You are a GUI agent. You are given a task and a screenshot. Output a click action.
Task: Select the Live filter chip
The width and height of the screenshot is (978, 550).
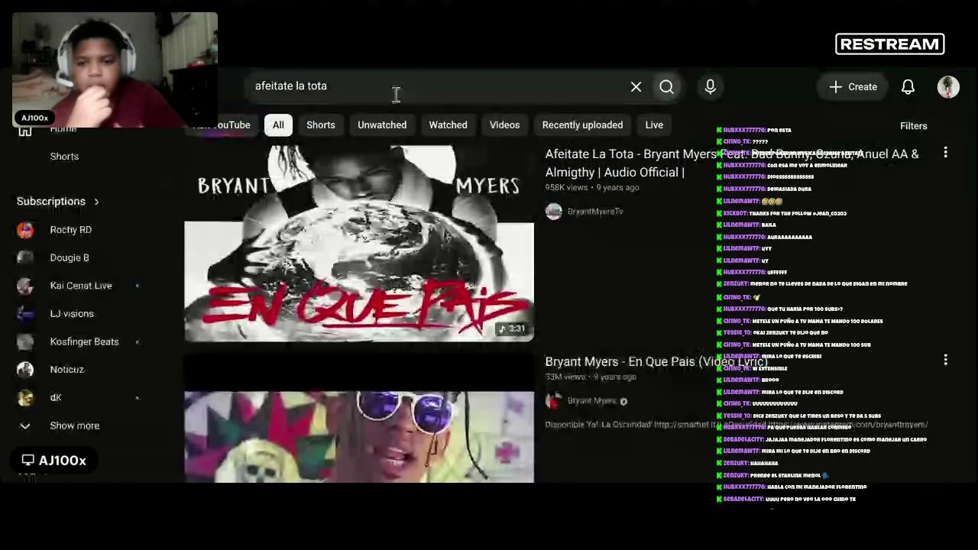click(654, 125)
